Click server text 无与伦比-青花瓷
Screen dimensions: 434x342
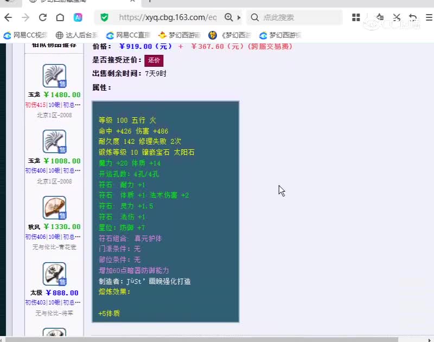coord(54,247)
